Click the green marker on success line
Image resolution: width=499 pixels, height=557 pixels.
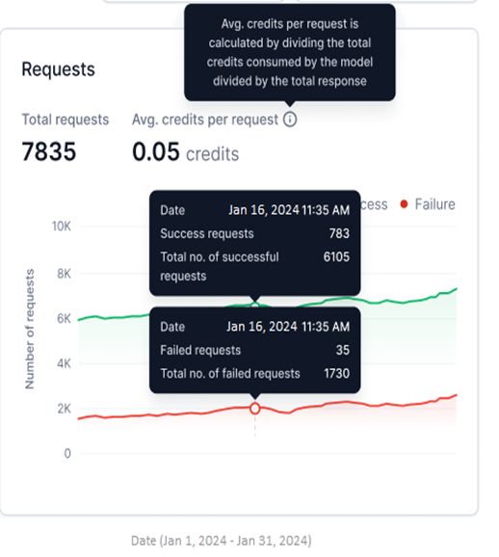[x=254, y=305]
